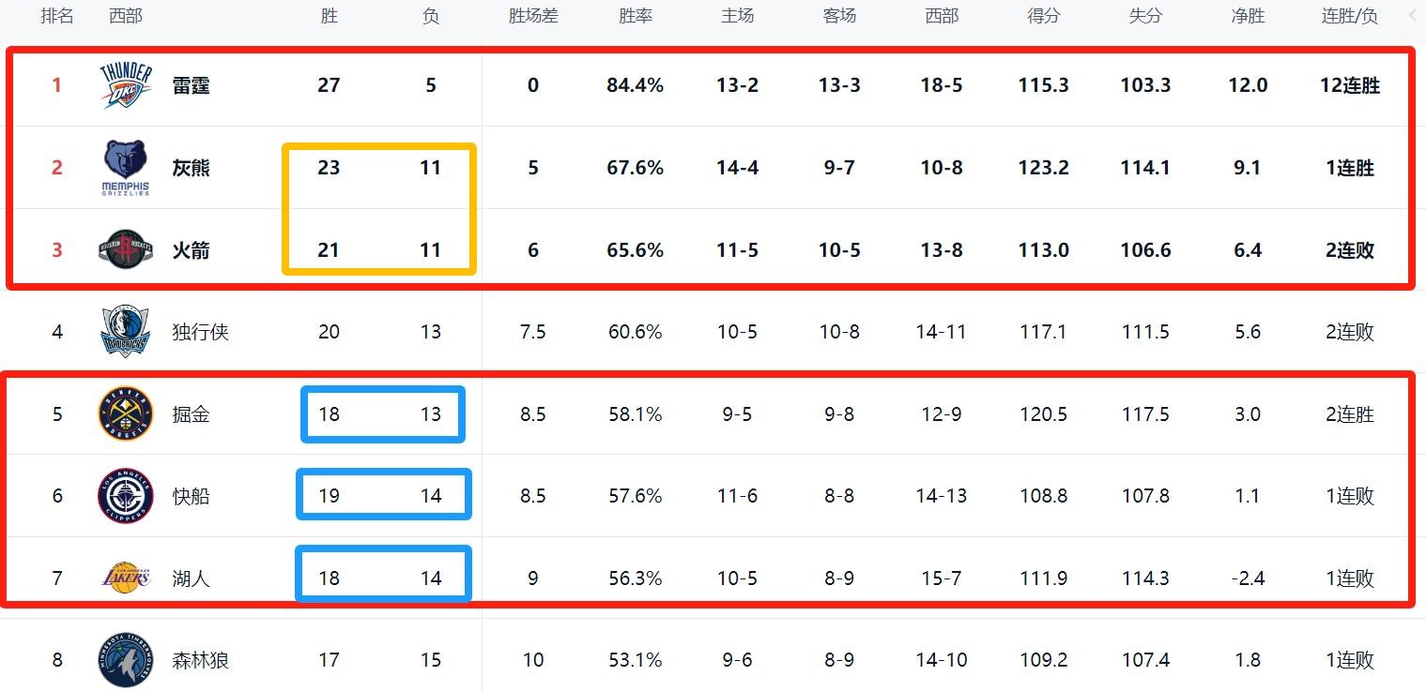Select the 净胜 column header
Viewport: 1426px width, 691px height.
1248,17
